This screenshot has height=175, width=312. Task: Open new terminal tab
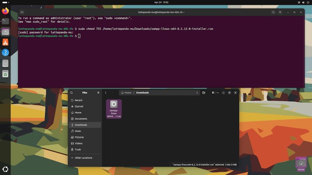22,12
